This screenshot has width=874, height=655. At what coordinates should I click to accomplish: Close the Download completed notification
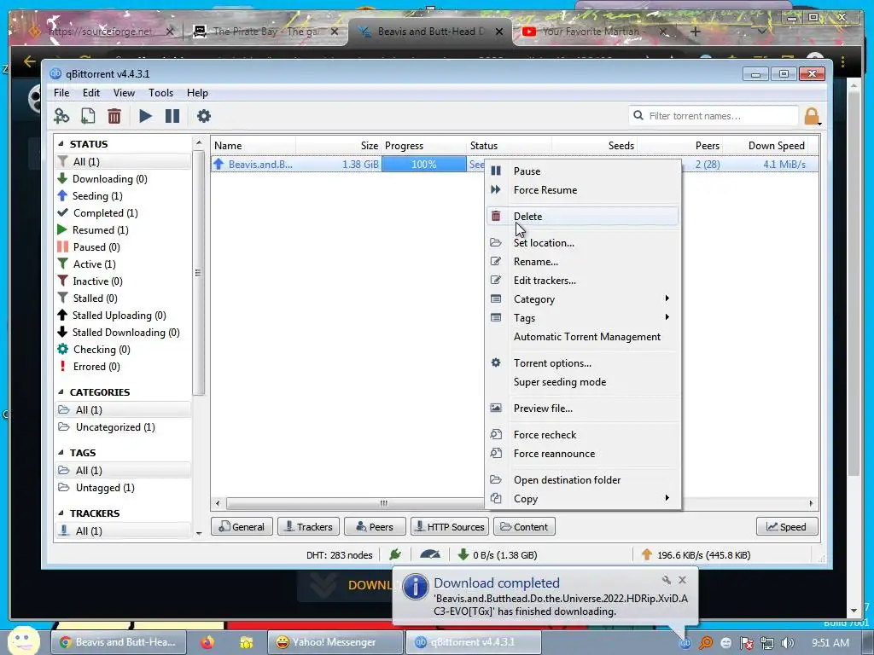pos(682,580)
